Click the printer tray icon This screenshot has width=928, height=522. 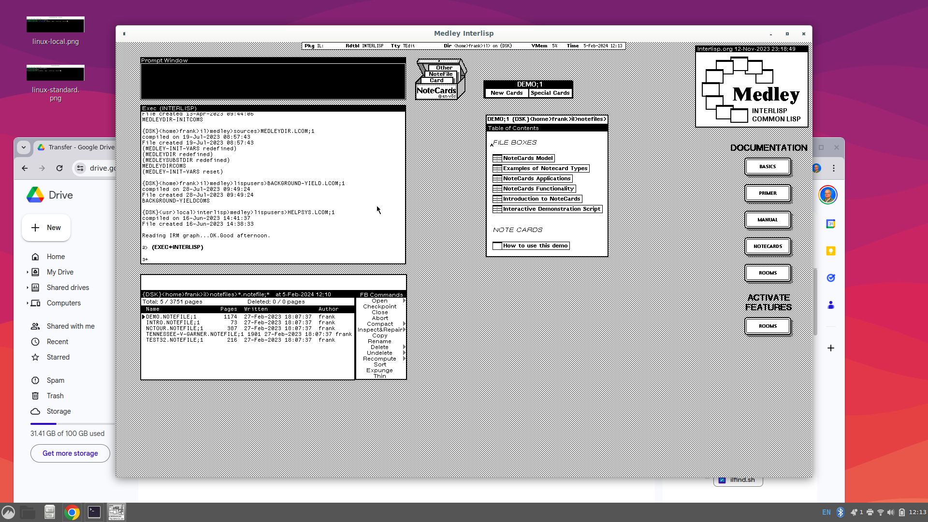[870, 512]
